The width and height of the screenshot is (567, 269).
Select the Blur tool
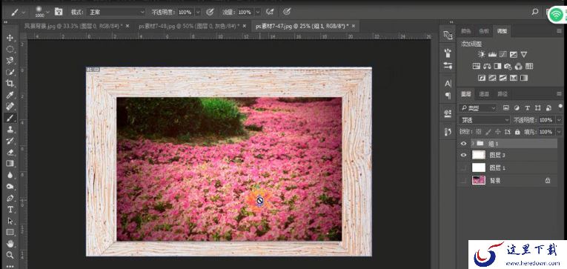(10, 175)
